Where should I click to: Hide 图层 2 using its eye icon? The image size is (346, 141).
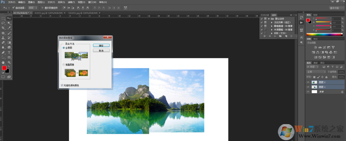(308, 83)
